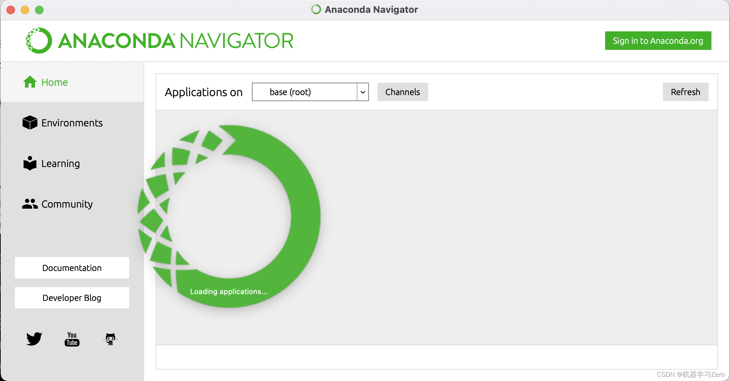
Task: Open the Channels button
Action: [x=402, y=92]
